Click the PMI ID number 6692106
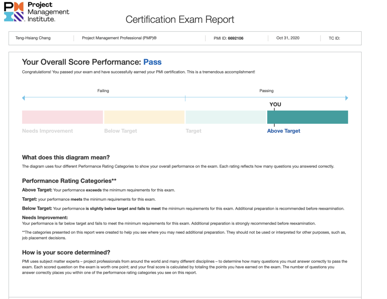Viewport: 387px width, 299px height. [x=235, y=38]
